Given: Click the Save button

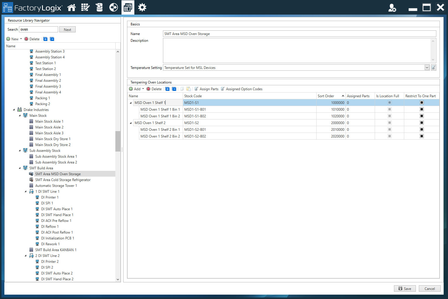Looking at the screenshot, I should click(x=405, y=288).
